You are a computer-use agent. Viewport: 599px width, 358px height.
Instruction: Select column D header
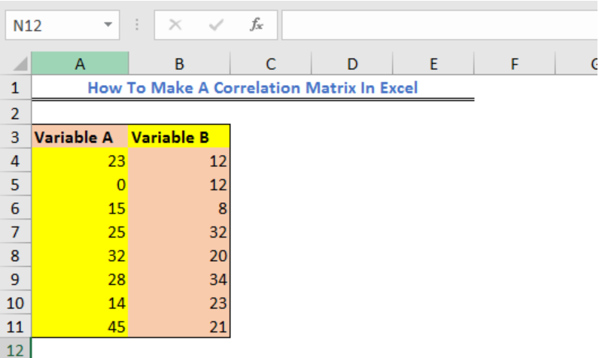coord(352,63)
